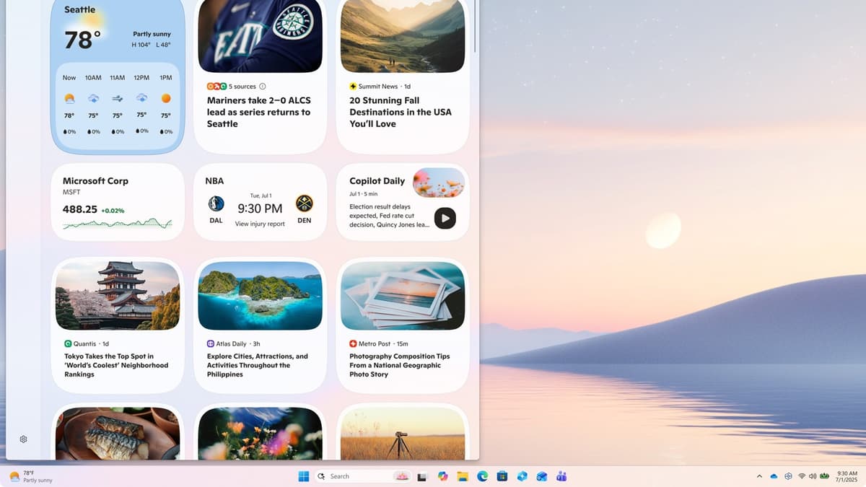The height and width of the screenshot is (487, 866).
Task: Open the 20 Stunning Fall Destinations story
Action: click(401, 112)
